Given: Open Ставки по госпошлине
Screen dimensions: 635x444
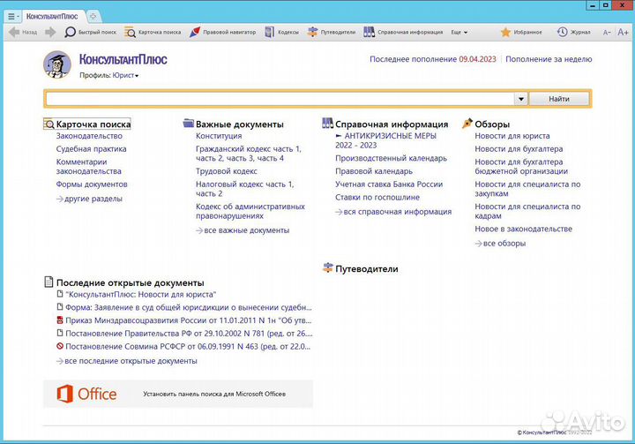Looking at the screenshot, I should point(377,197).
